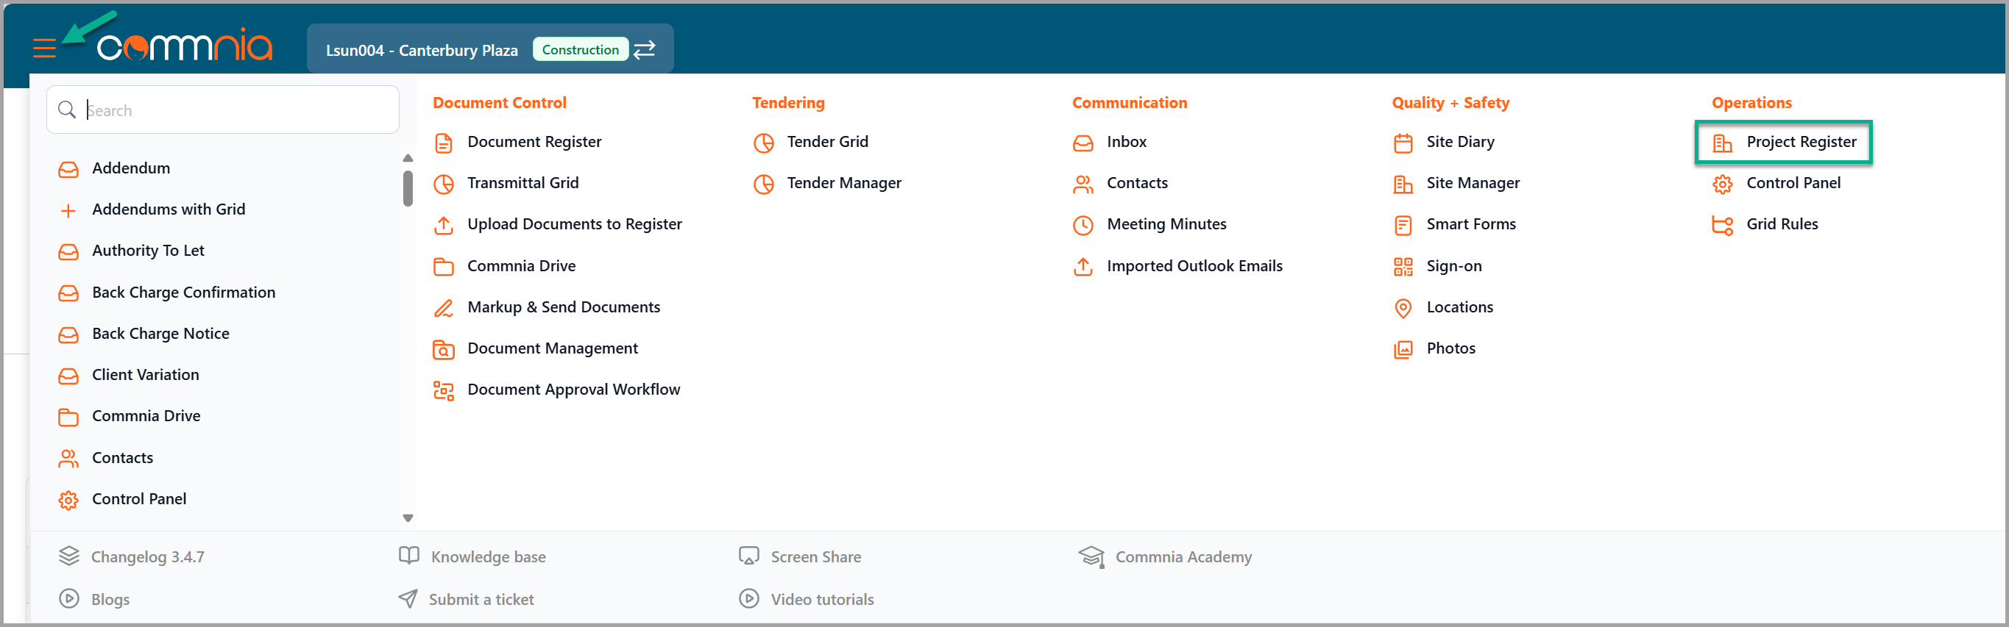Click the sidebar list scrollbar thumb
The width and height of the screenshot is (2009, 627).
(x=407, y=188)
